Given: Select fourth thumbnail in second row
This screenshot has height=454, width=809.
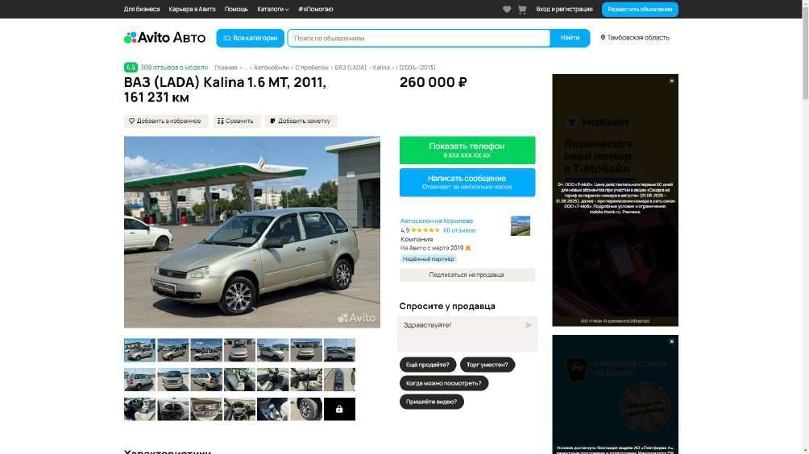Looking at the screenshot, I should pos(239,380).
